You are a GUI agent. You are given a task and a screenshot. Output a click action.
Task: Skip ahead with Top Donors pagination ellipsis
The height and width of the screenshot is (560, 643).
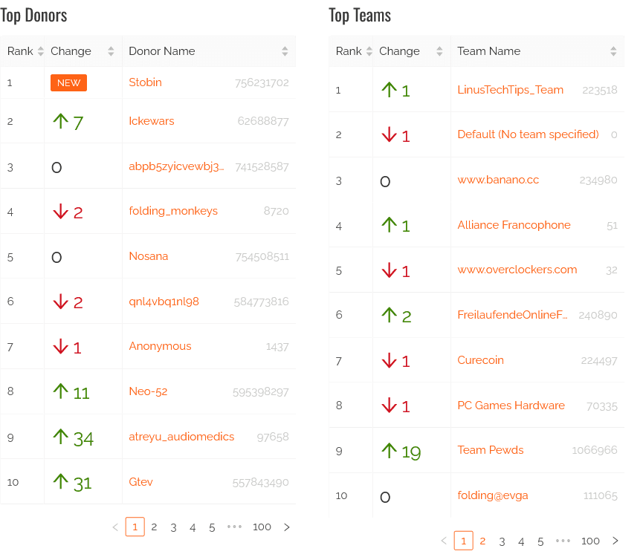(x=235, y=527)
